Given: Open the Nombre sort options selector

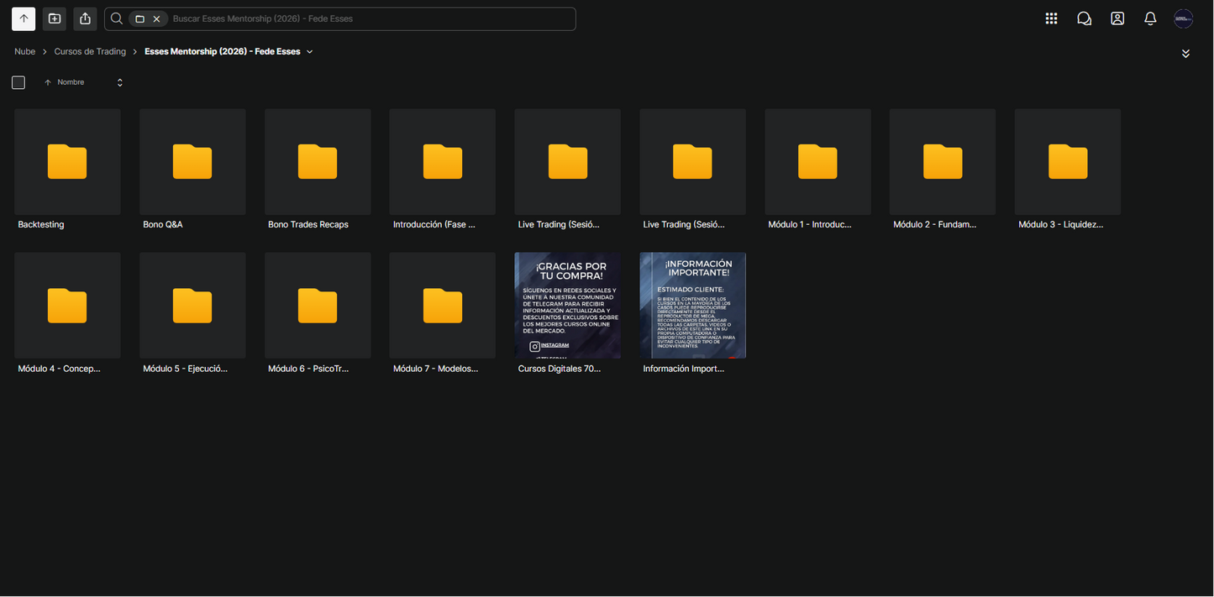Looking at the screenshot, I should [119, 82].
